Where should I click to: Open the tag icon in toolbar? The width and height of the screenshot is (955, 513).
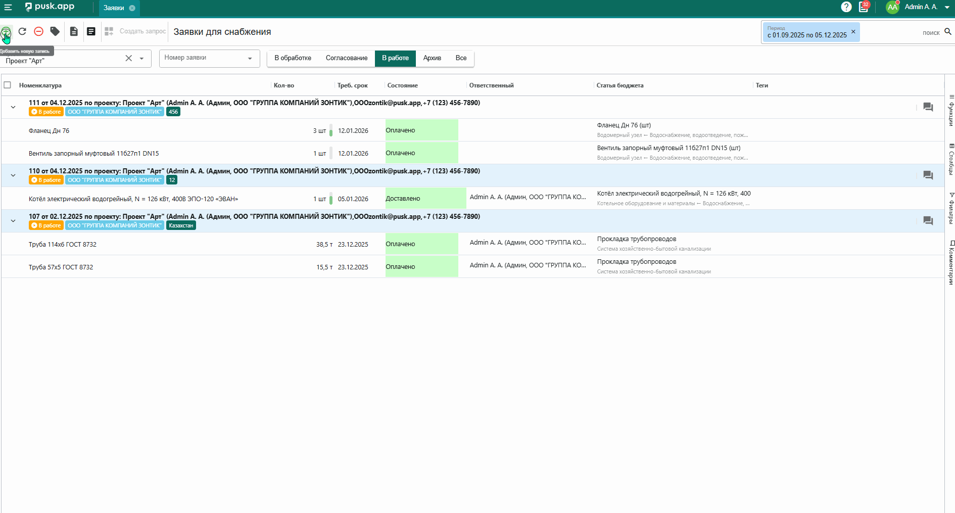[x=55, y=31]
